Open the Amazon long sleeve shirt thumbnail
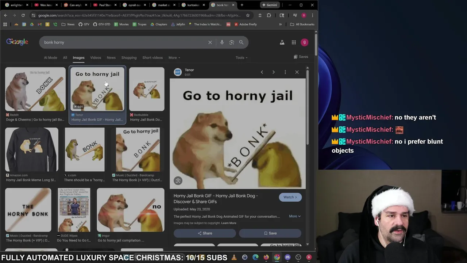Image resolution: width=467 pixels, height=263 pixels. pos(32,150)
